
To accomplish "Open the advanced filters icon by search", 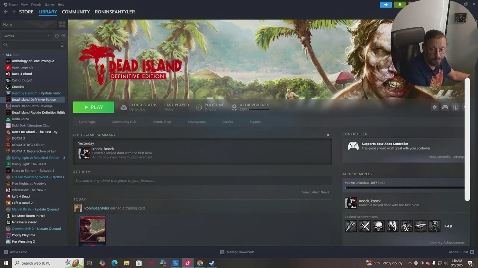I will coord(62,45).
